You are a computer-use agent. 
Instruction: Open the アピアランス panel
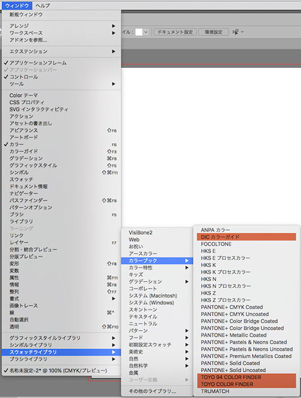(x=61, y=130)
